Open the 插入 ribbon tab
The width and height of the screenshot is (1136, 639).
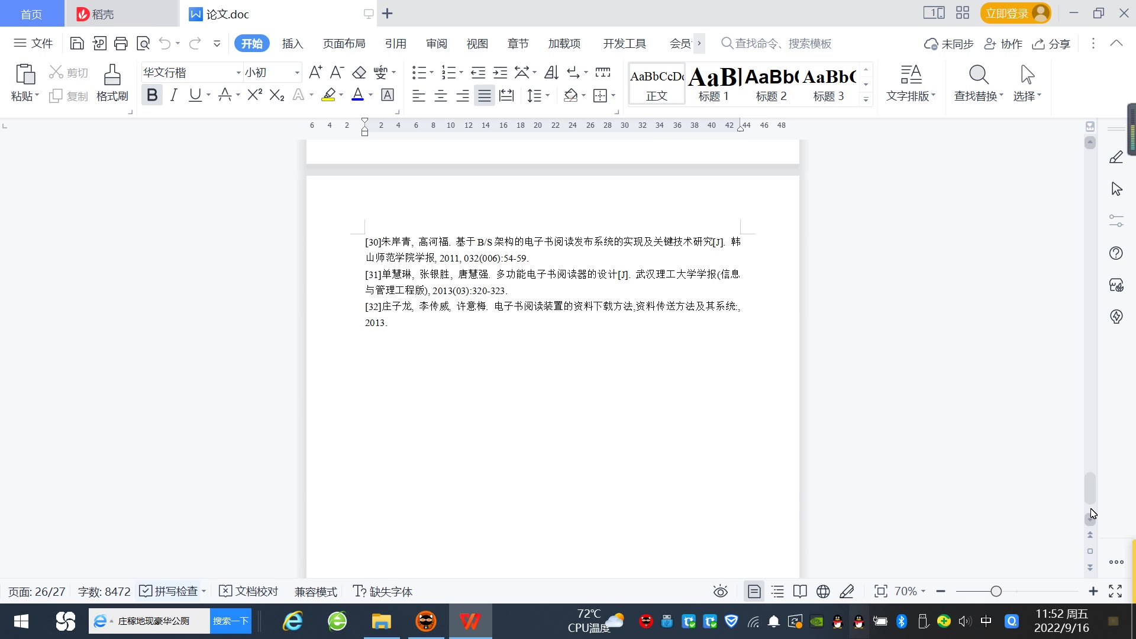point(292,44)
